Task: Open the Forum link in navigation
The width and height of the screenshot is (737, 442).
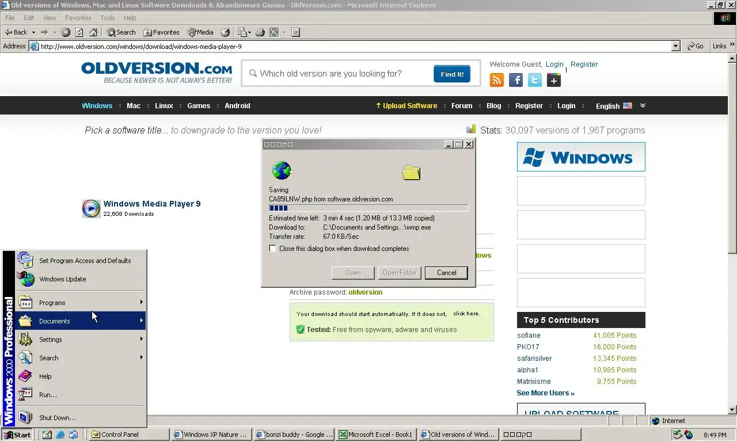Action: pyautogui.click(x=462, y=105)
